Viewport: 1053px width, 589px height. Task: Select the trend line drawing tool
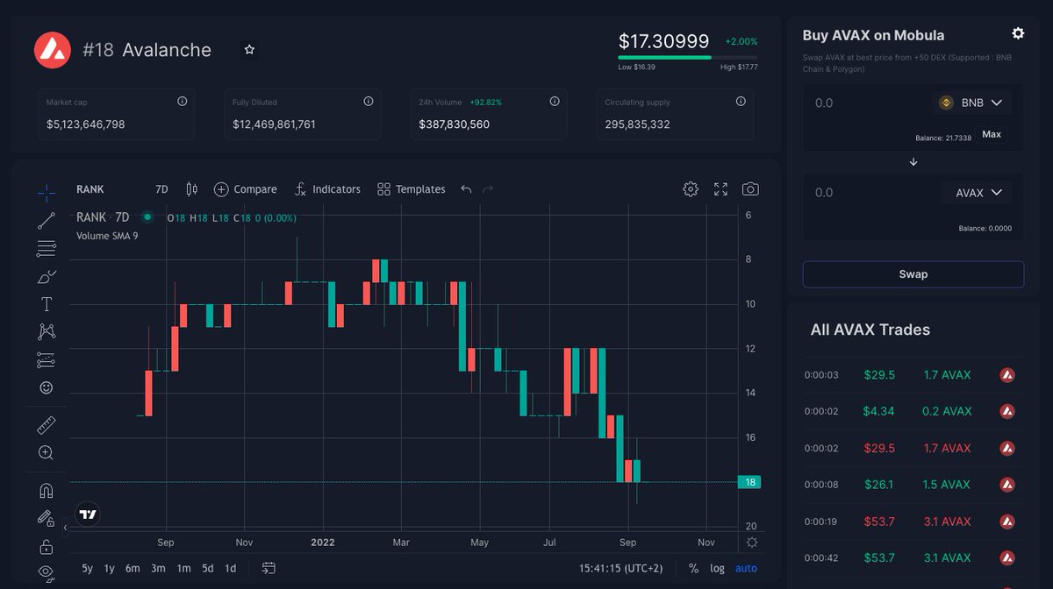(x=47, y=221)
